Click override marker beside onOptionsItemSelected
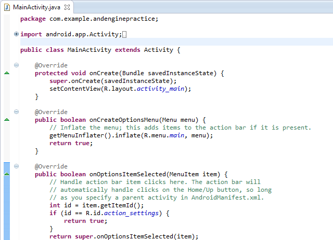The height and width of the screenshot is (240, 333). pos(7,174)
